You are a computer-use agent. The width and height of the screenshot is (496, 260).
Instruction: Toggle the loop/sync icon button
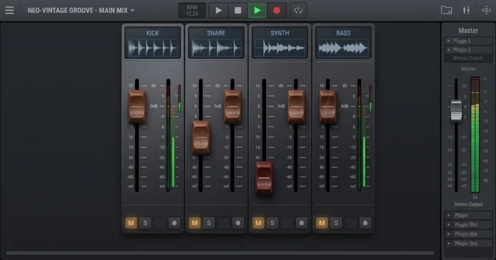click(298, 10)
